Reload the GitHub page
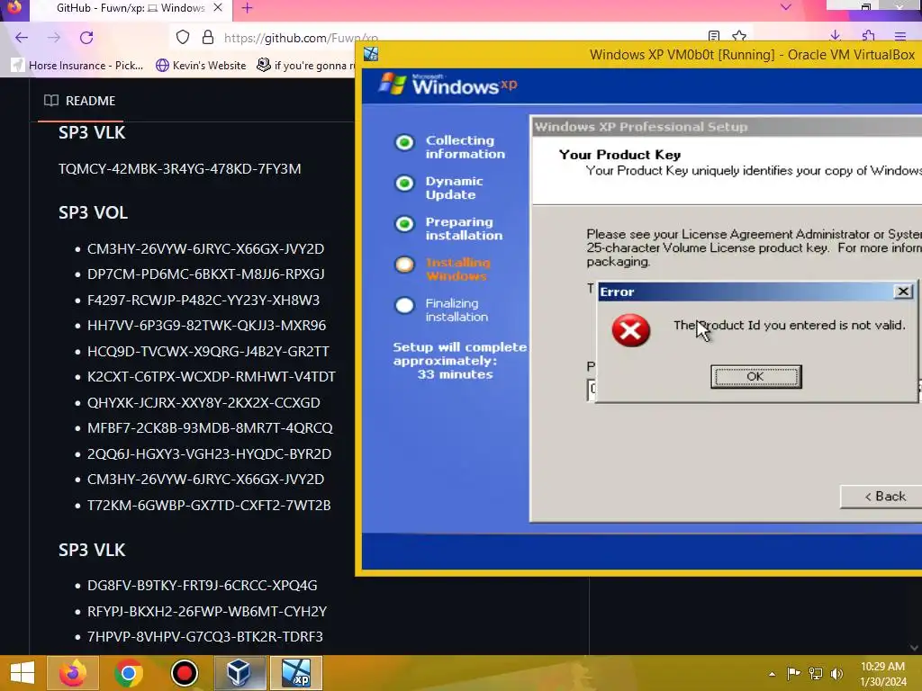922x691 pixels. coord(86,38)
